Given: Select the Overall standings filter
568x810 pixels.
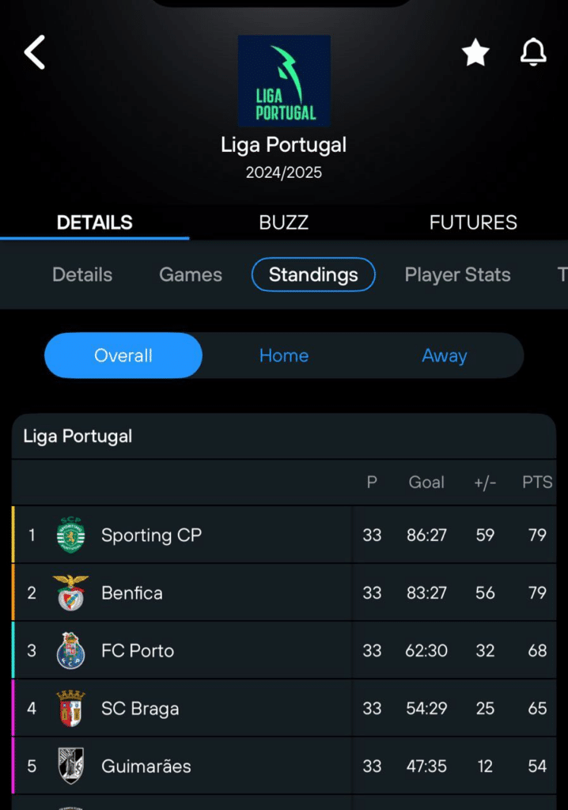Looking at the screenshot, I should [x=123, y=356].
